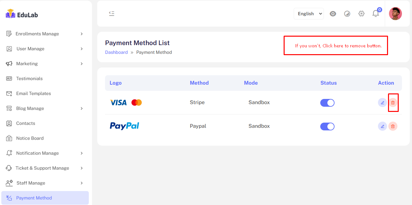Edit the Paypal payment method
Image resolution: width=412 pixels, height=205 pixels.
tap(383, 126)
